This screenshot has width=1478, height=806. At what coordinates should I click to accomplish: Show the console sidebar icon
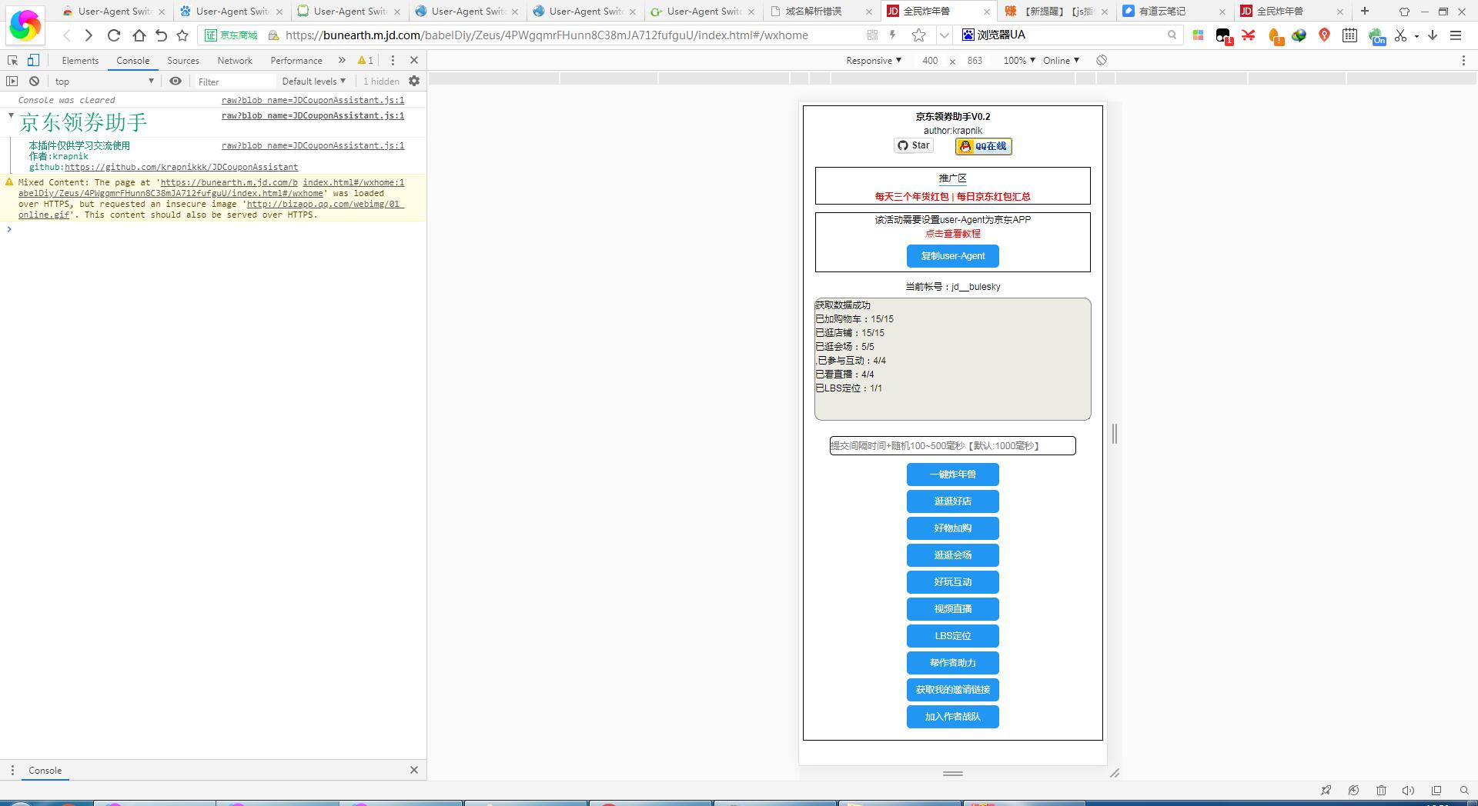pyautogui.click(x=12, y=81)
